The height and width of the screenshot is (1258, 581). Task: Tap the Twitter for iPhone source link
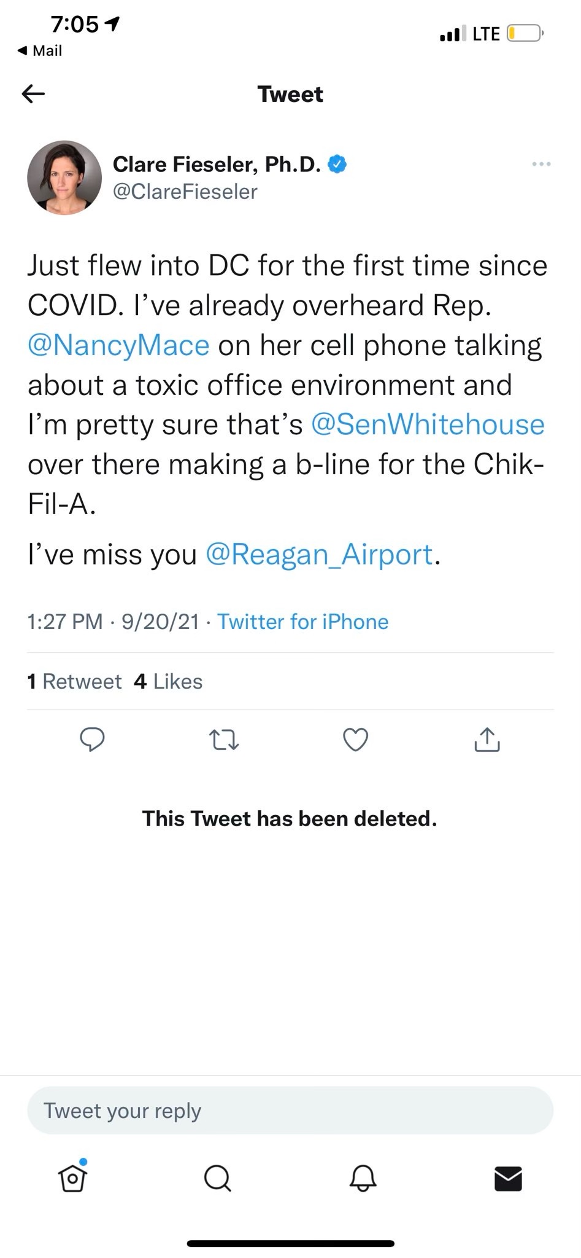click(303, 622)
